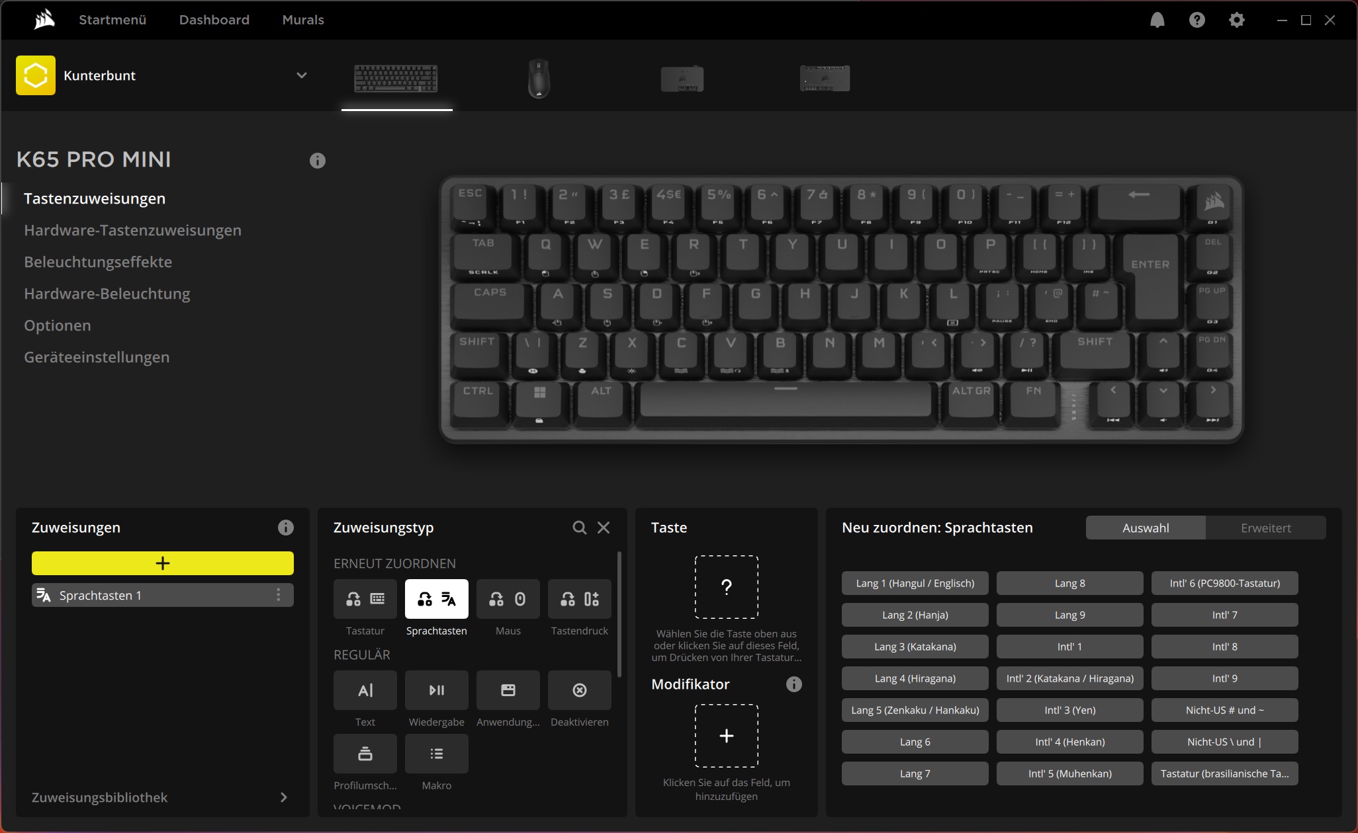
Task: Choose the Tastendruck remap type
Action: point(580,599)
